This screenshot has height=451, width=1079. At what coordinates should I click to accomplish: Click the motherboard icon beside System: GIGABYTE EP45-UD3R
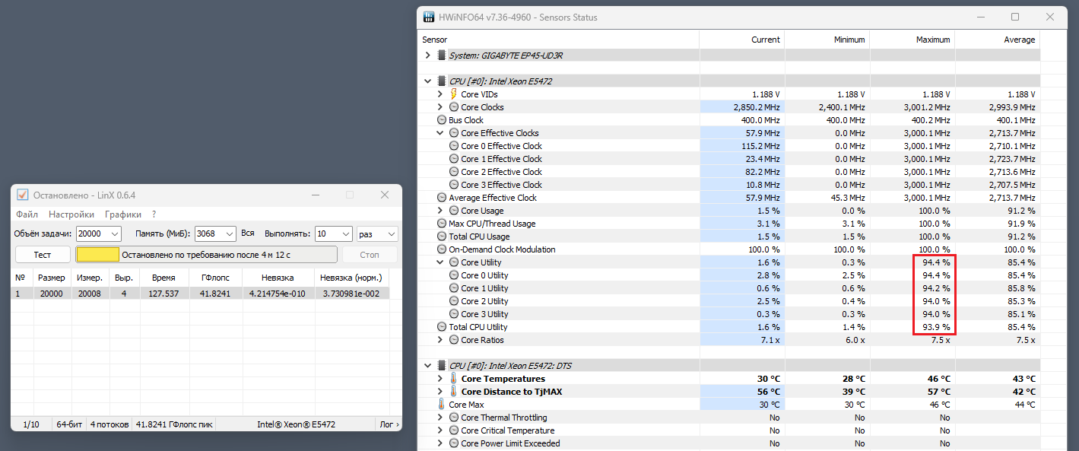[441, 56]
